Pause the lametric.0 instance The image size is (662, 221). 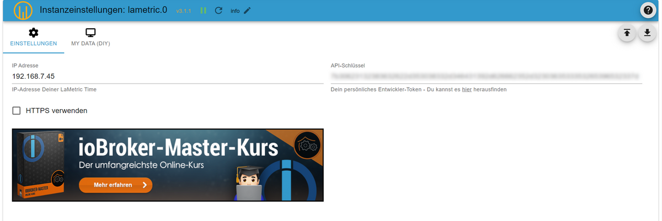point(204,11)
